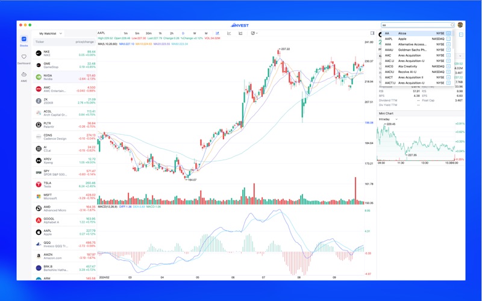Add AA Alcoa to watchlist
Screen dimensions: 482x301
click(x=448, y=33)
